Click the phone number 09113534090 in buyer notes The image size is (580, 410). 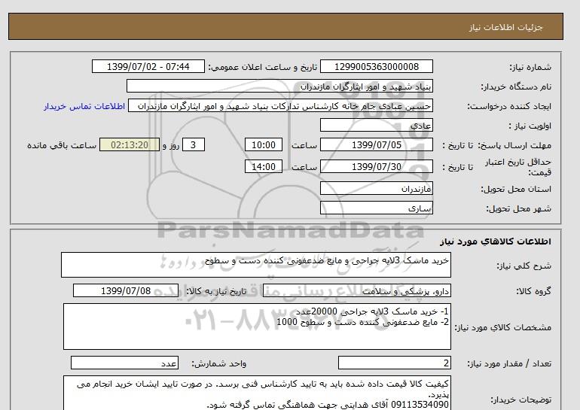pyautogui.click(x=420, y=405)
